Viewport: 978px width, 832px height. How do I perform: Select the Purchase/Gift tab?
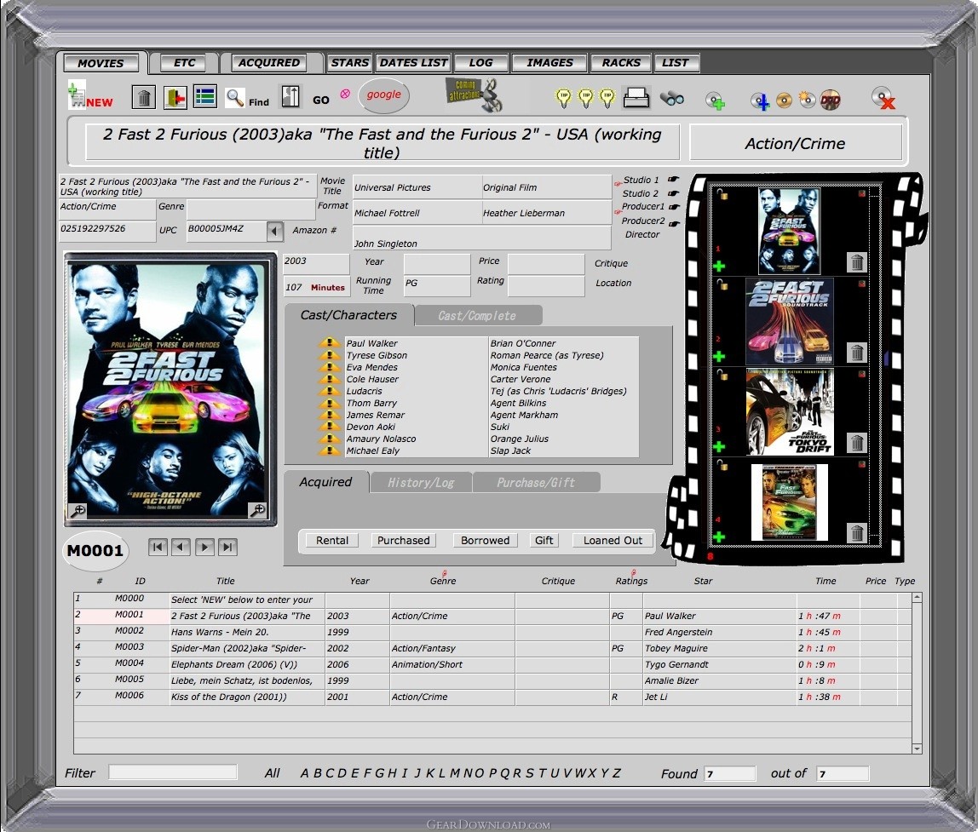pos(536,482)
